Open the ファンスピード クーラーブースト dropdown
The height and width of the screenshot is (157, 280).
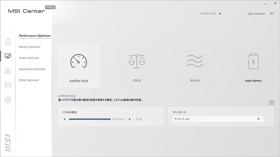pyautogui.click(x=218, y=119)
